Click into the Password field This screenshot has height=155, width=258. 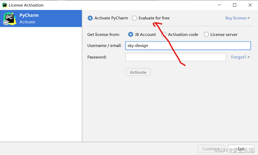tap(176, 57)
